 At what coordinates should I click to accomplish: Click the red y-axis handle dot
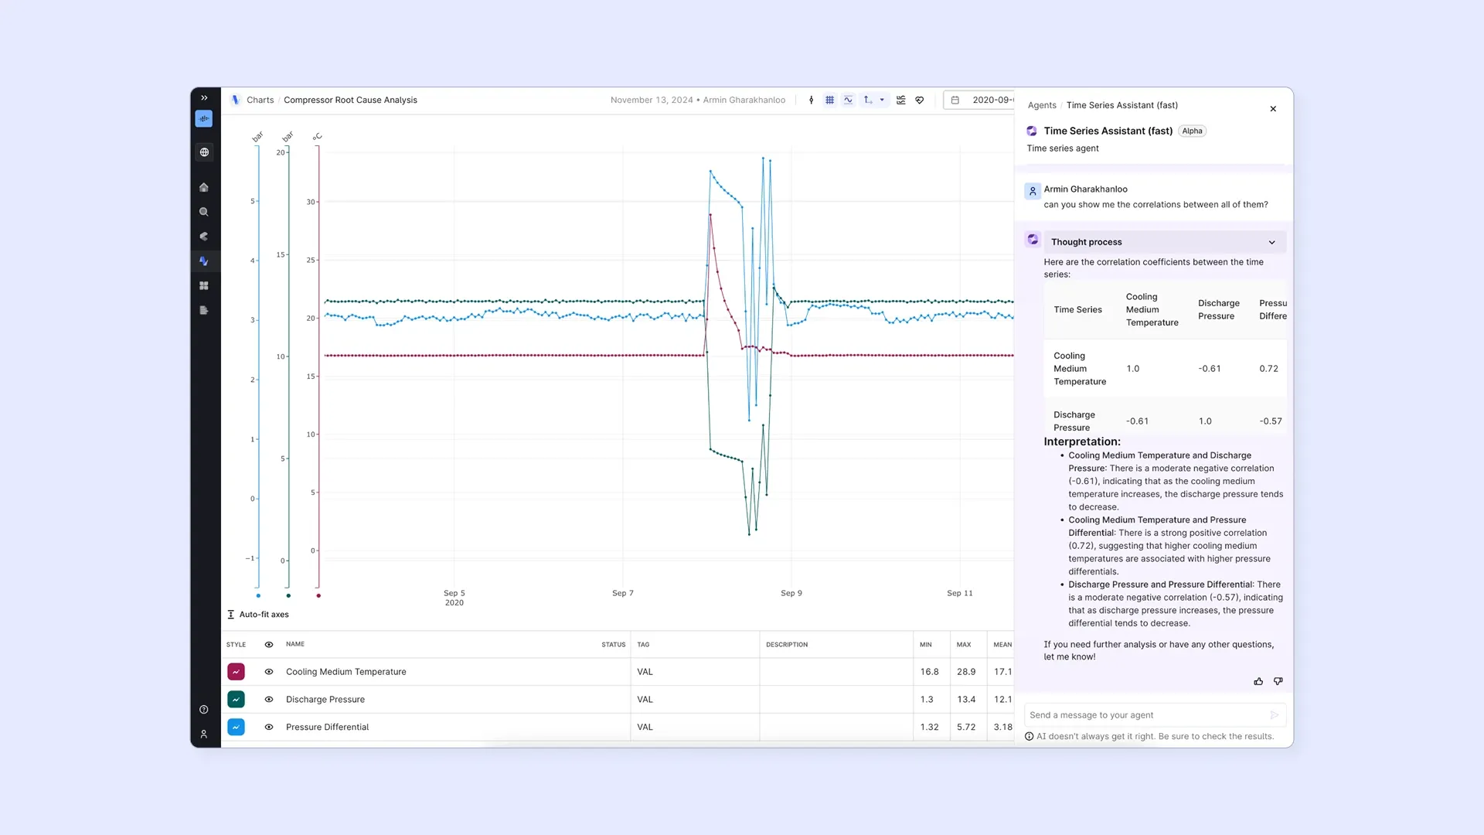tap(318, 596)
